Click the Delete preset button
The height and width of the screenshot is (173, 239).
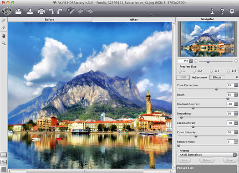207,160
